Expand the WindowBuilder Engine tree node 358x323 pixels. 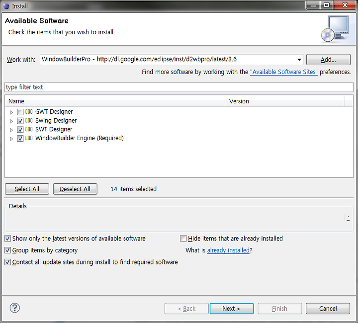pyautogui.click(x=11, y=139)
